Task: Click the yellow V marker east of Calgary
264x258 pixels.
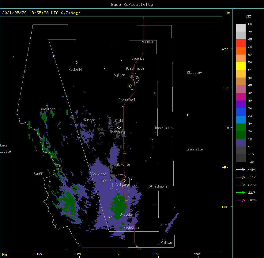Action: pyautogui.click(x=131, y=179)
